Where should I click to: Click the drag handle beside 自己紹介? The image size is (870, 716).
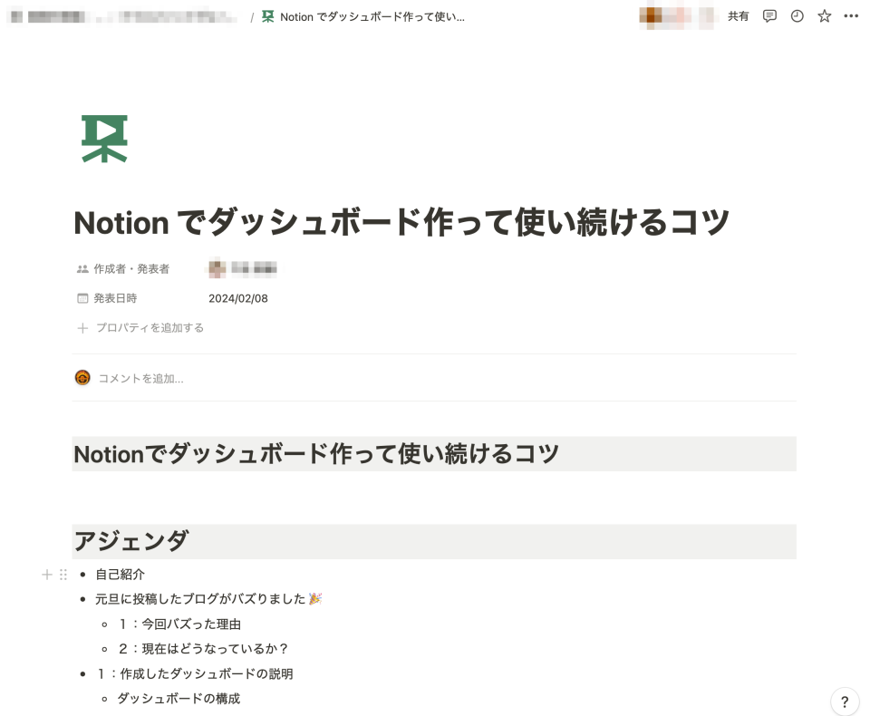click(63, 574)
